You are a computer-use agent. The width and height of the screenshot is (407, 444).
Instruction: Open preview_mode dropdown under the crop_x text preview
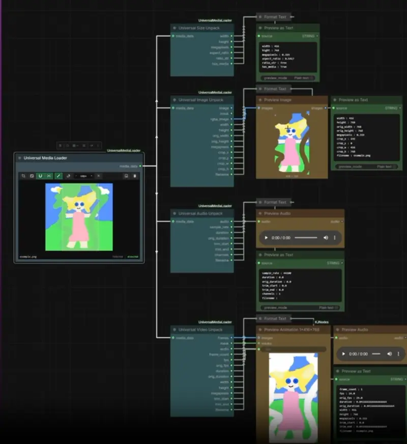tap(366, 166)
